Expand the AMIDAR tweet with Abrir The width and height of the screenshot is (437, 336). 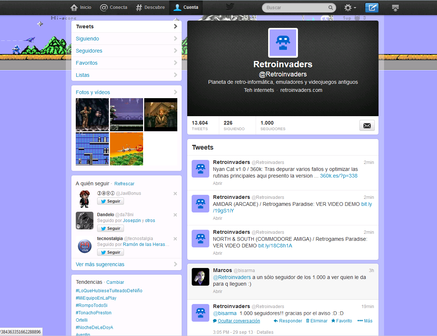218,218
